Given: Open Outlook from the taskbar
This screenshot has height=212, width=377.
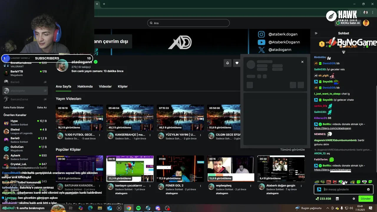Looking at the screenshot, I should coord(110,208).
